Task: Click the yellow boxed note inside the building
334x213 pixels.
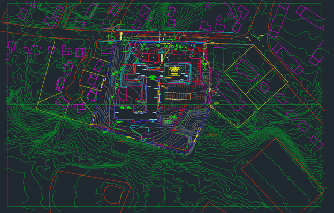Action: click(x=174, y=72)
